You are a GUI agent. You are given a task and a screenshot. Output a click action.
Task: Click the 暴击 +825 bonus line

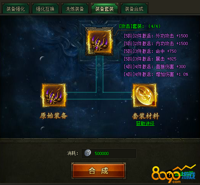pos(150,59)
